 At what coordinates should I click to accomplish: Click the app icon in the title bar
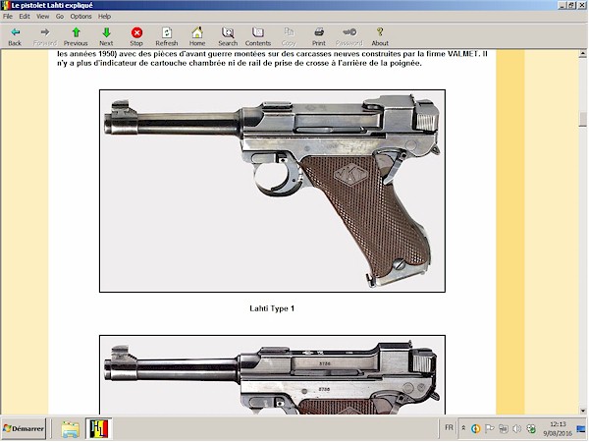(x=5, y=5)
